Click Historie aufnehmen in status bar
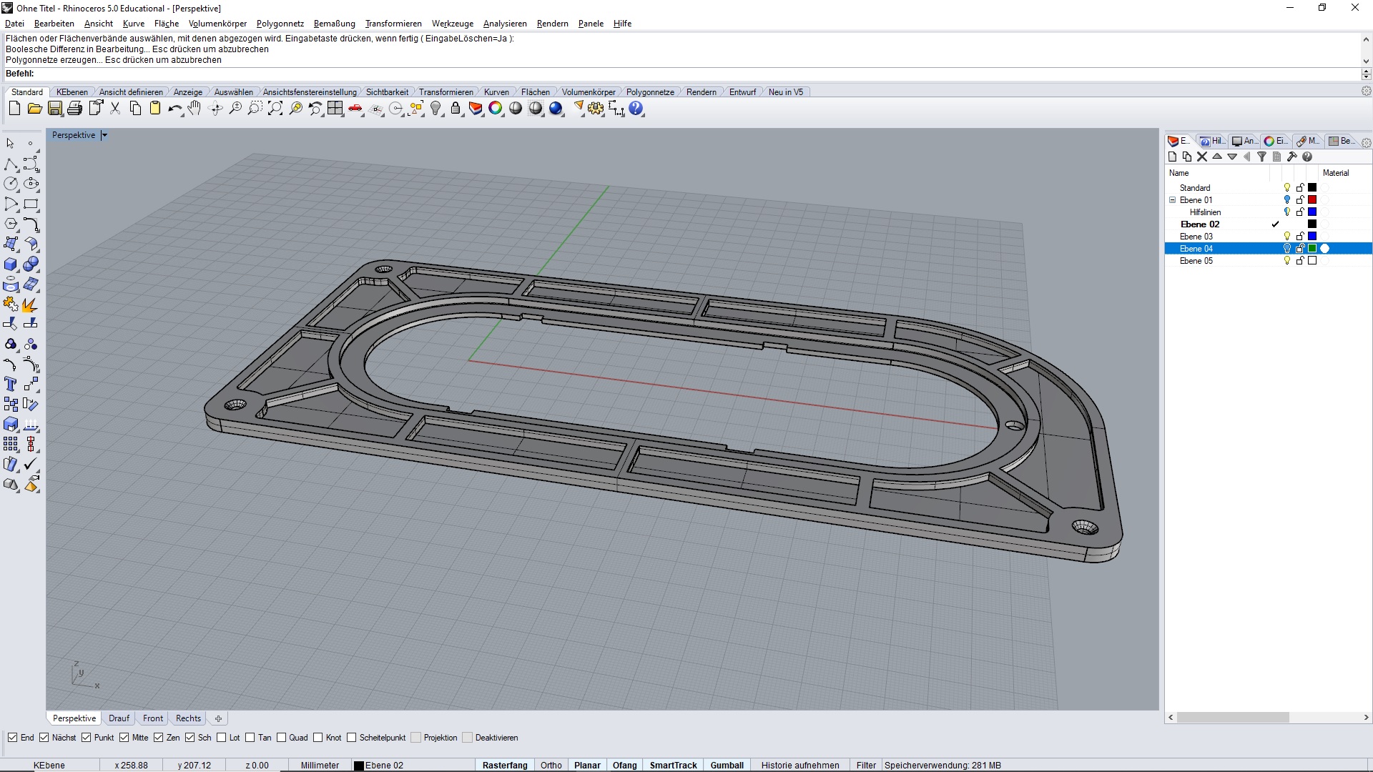The width and height of the screenshot is (1373, 772). 800,765
